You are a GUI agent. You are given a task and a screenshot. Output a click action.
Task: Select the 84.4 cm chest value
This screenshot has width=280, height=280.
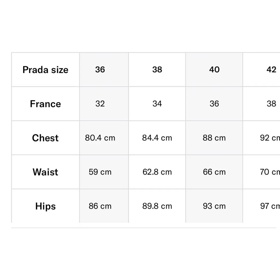coord(157,138)
